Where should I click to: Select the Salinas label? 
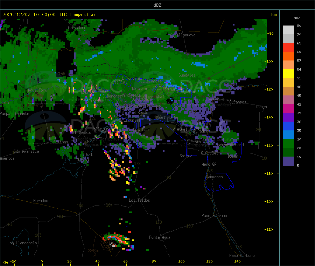pyautogui.click(x=61, y=142)
